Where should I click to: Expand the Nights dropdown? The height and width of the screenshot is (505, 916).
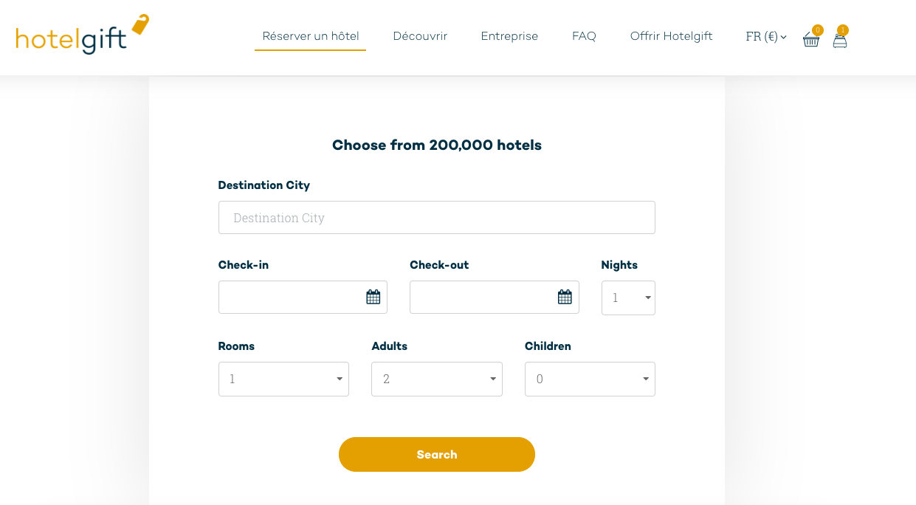(628, 298)
